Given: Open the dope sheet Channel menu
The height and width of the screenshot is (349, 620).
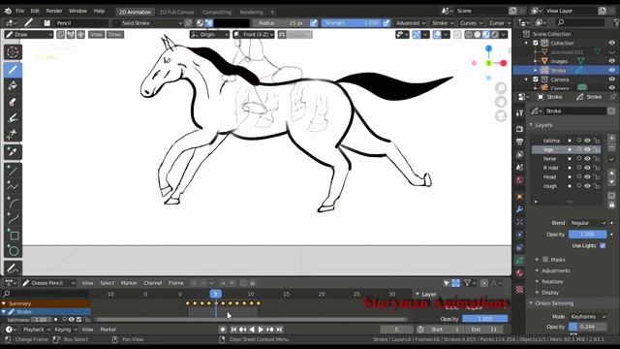Looking at the screenshot, I should [x=153, y=283].
